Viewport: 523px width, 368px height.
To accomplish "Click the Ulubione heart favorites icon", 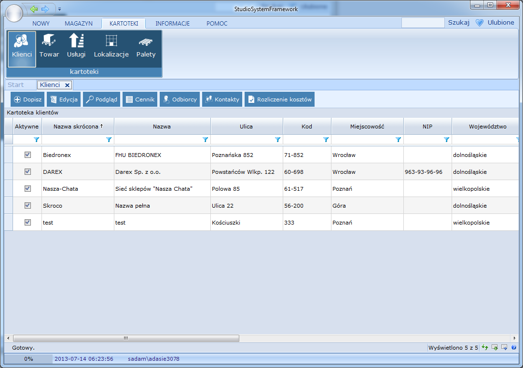I will (479, 23).
